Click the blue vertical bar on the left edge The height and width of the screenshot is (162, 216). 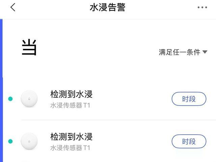point(1,90)
